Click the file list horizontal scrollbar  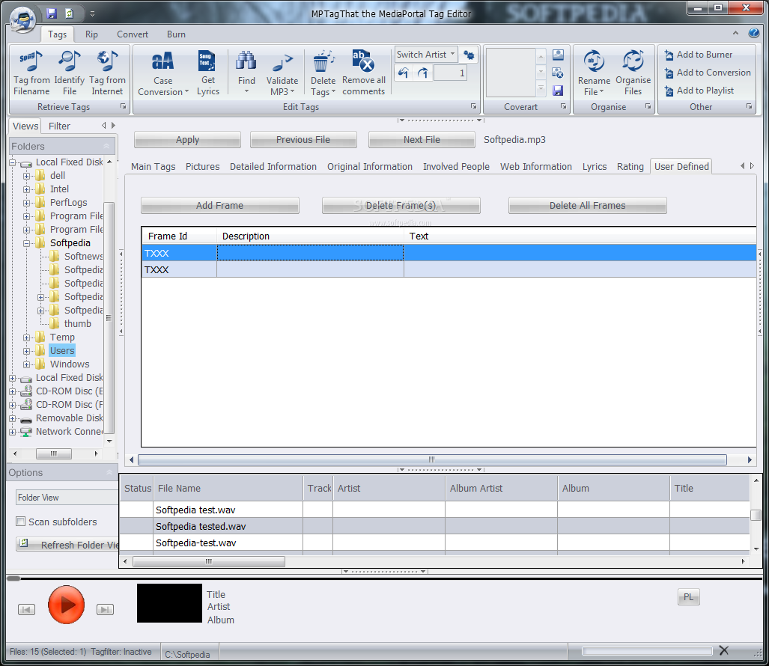209,562
